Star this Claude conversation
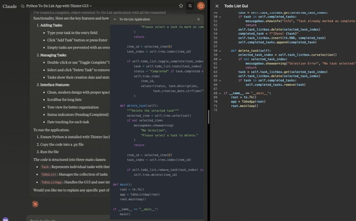 click(x=181, y=6)
